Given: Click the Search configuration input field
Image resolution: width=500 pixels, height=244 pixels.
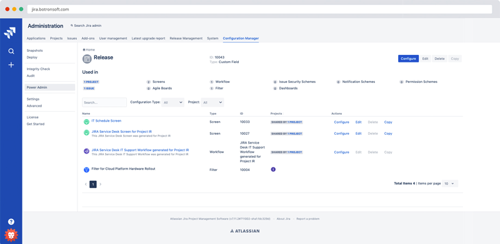Looking at the screenshot, I should click(104, 102).
